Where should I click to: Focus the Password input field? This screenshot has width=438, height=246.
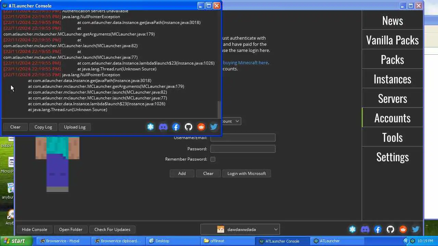[243, 149]
